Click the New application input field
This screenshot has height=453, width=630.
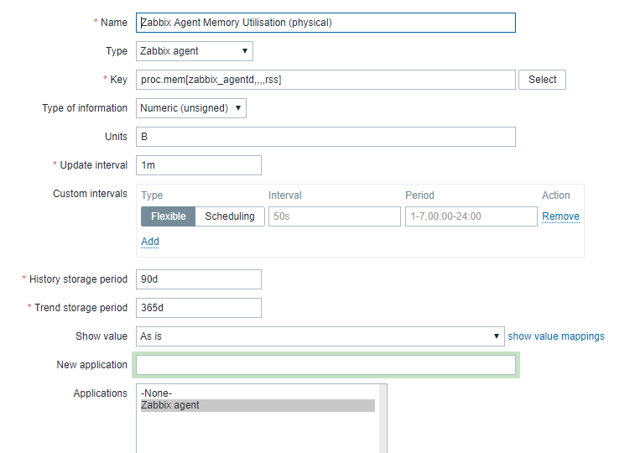coord(325,365)
